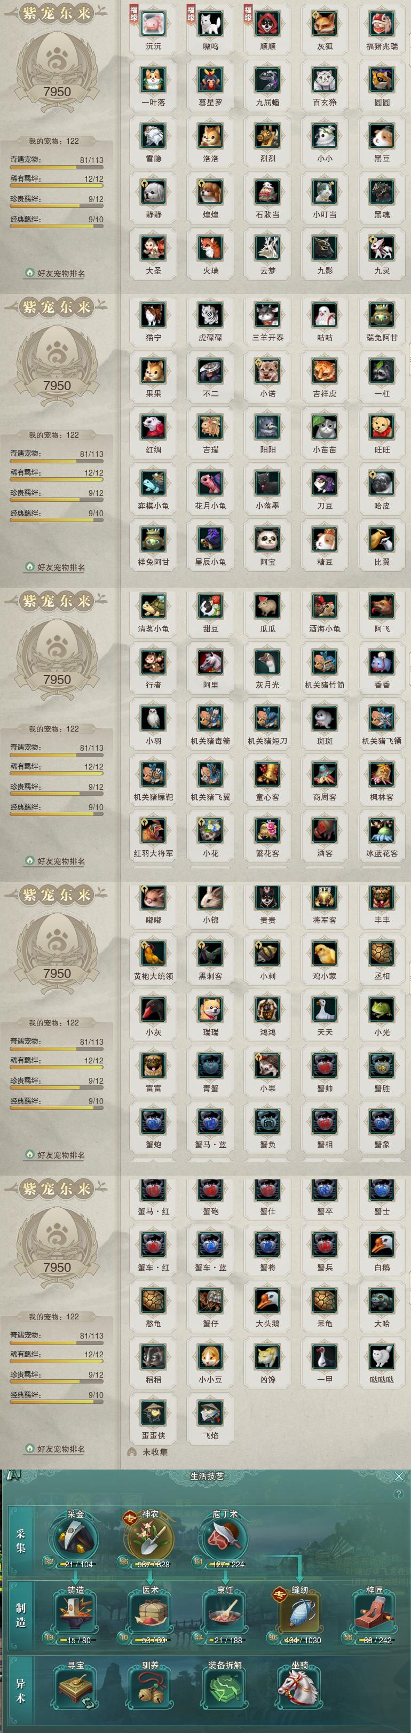This screenshot has width=411, height=1733.
Task: Select the 蛋蛋侠 pet icon
Action: [154, 1413]
